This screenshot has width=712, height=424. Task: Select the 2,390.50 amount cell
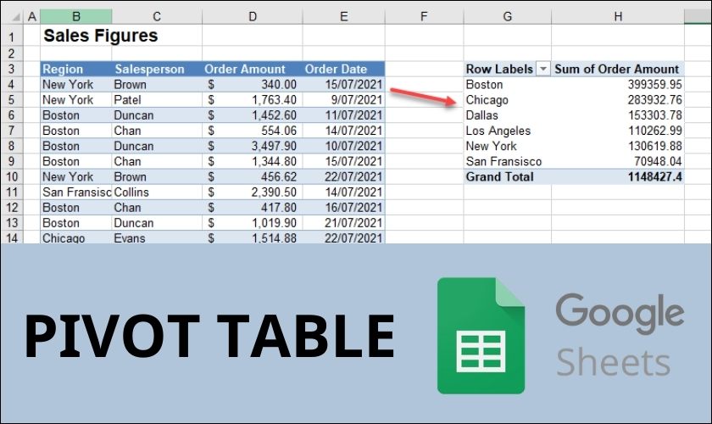tap(253, 192)
